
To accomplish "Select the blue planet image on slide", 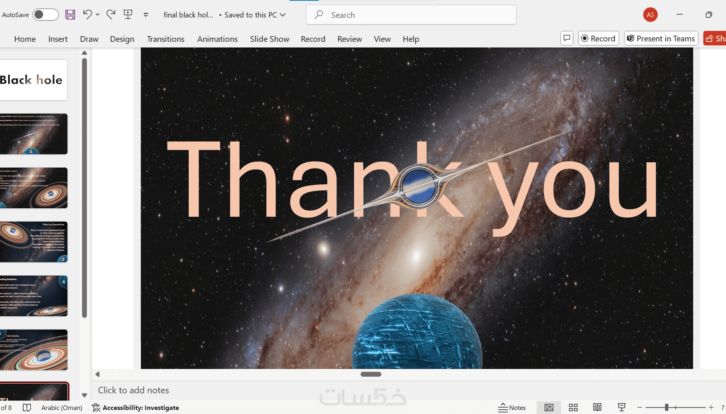I will point(417,331).
